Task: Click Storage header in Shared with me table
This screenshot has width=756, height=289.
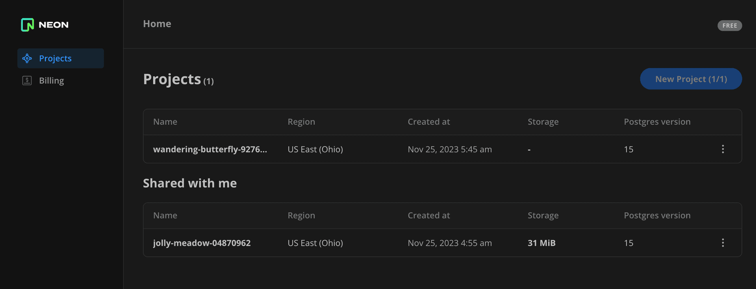Action: coord(543,216)
